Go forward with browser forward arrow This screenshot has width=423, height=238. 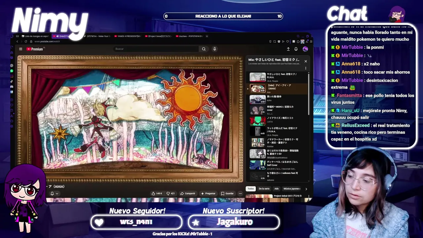tap(22, 41)
